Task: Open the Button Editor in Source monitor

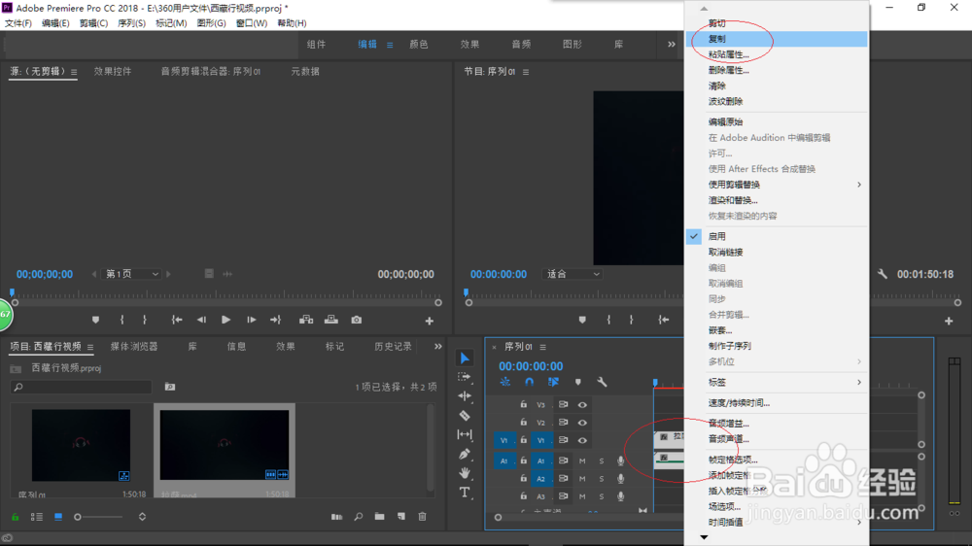Action: click(x=429, y=321)
